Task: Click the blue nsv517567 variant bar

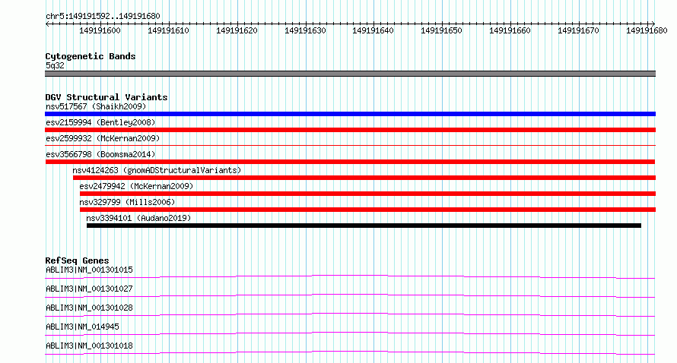Action: (x=350, y=114)
